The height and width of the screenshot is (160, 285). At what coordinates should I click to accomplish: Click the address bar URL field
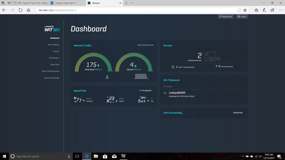pyautogui.click(x=136, y=10)
